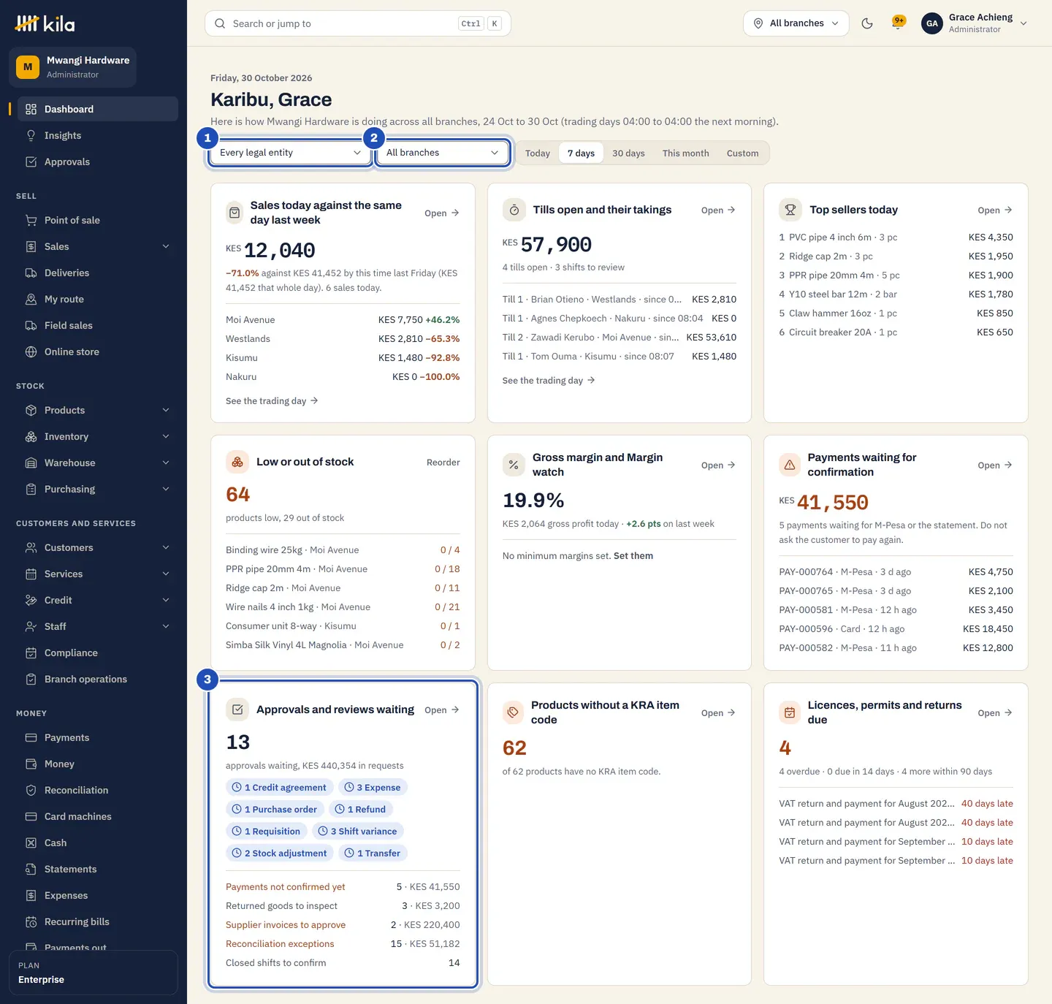The width and height of the screenshot is (1052, 1004).
Task: Click Binding wire 25kg stock row
Action: (x=343, y=550)
